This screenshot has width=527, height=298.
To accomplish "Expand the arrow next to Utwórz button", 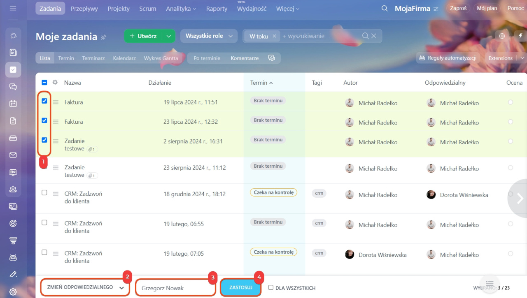I will click(x=169, y=36).
